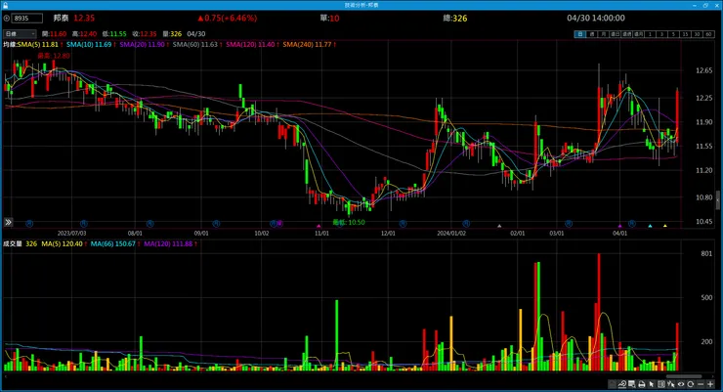Click the 邦泰 stock name in header
This screenshot has width=723, height=392.
click(x=61, y=18)
